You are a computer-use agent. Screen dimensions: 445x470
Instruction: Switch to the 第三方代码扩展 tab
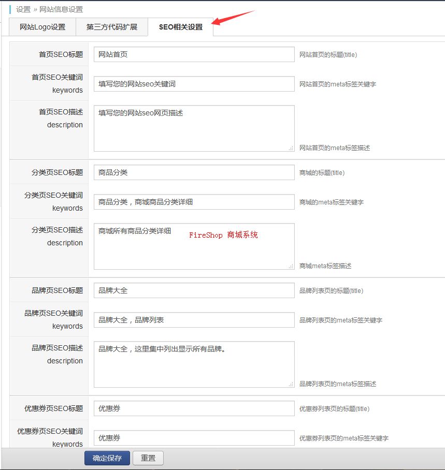pyautogui.click(x=111, y=27)
